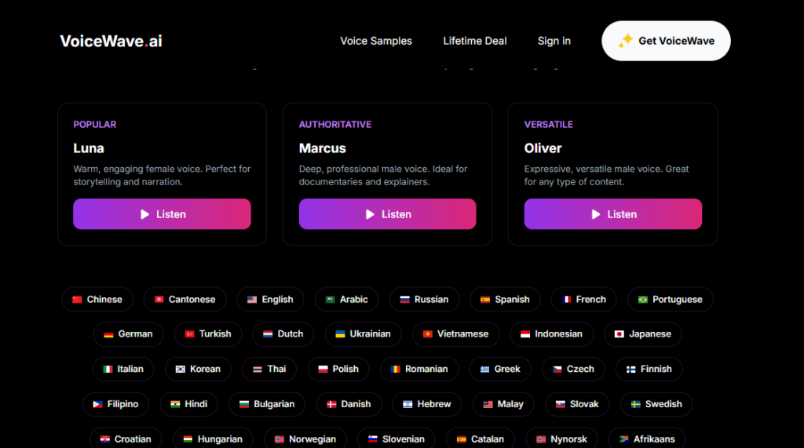Click Sign in
804x448 pixels.
pos(554,41)
